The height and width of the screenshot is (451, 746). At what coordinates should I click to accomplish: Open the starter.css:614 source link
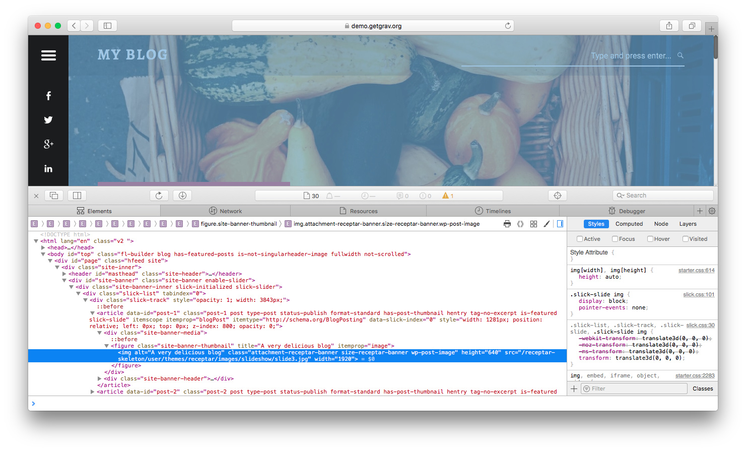click(697, 271)
